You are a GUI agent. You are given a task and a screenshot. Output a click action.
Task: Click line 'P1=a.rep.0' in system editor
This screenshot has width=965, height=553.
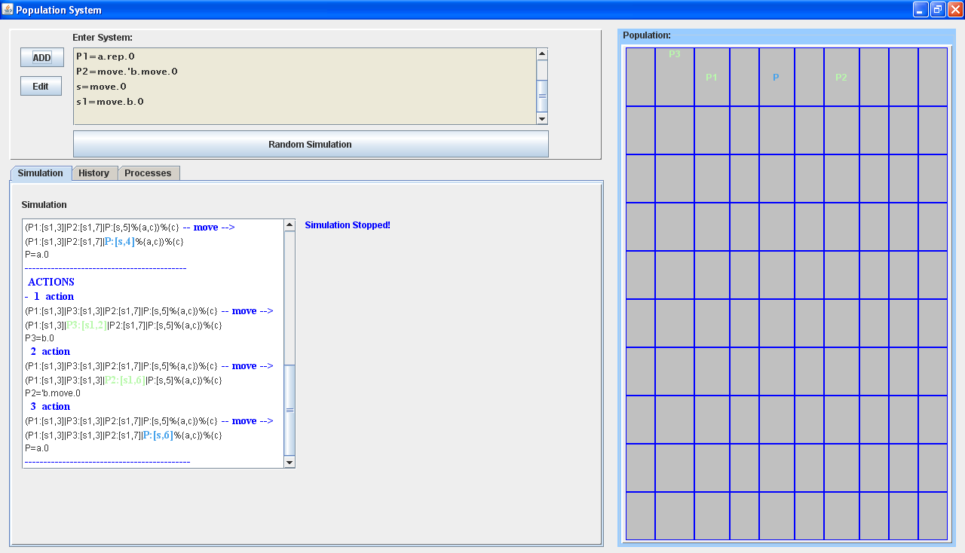106,57
